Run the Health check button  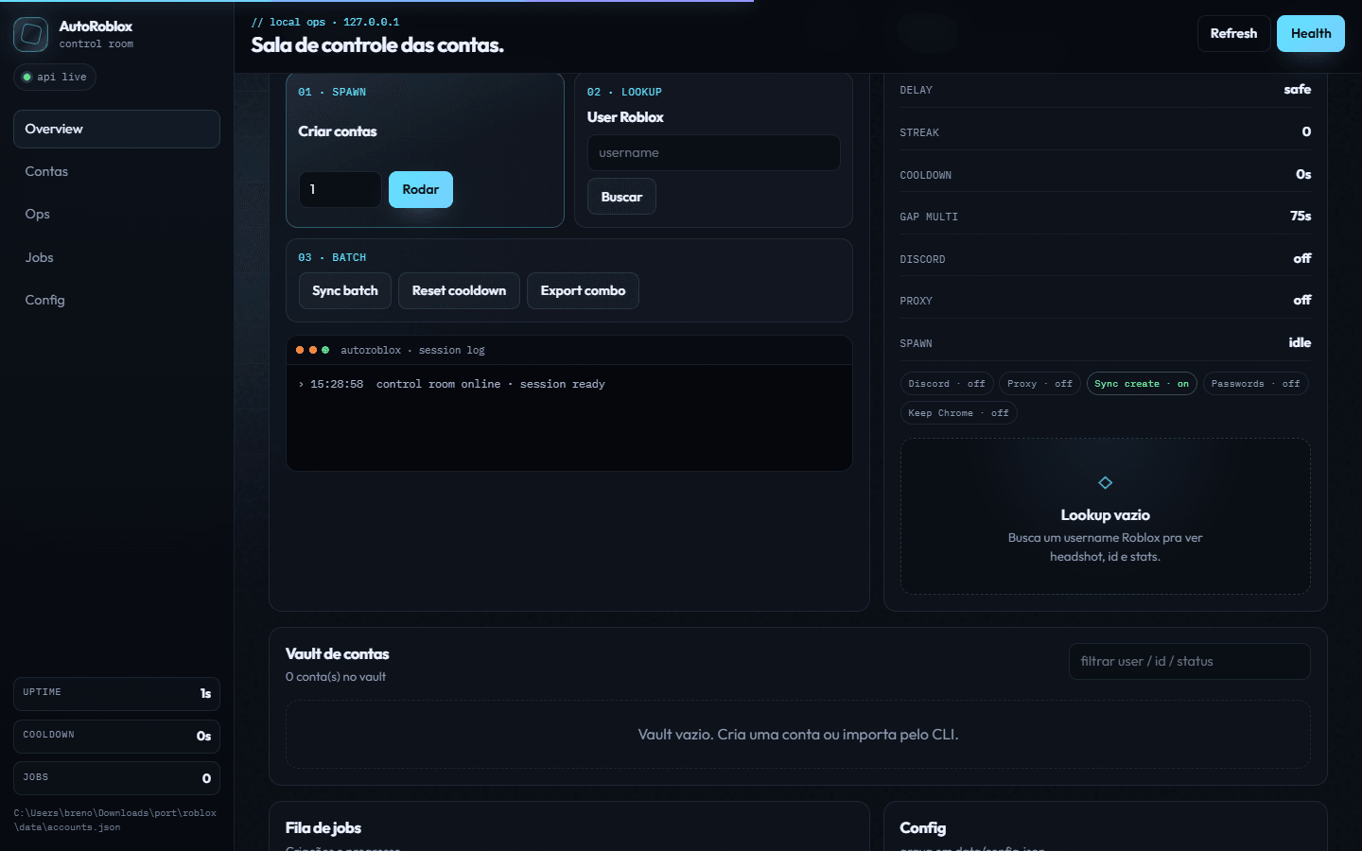pyautogui.click(x=1311, y=33)
